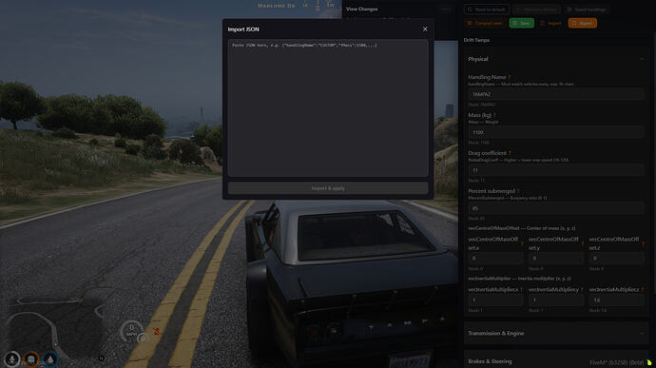The image size is (656, 368).
Task: Select the Percent submerged input field
Action: click(556, 208)
